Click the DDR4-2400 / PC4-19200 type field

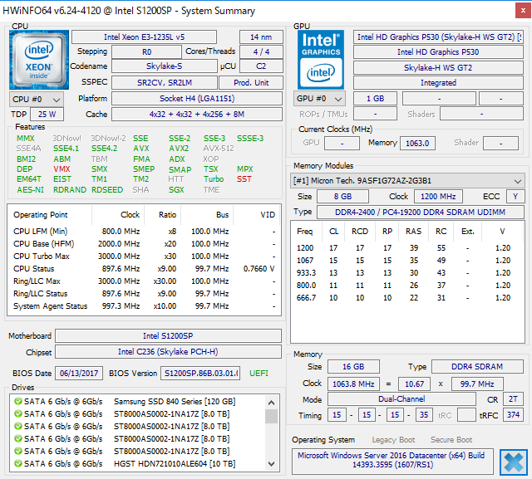point(420,212)
